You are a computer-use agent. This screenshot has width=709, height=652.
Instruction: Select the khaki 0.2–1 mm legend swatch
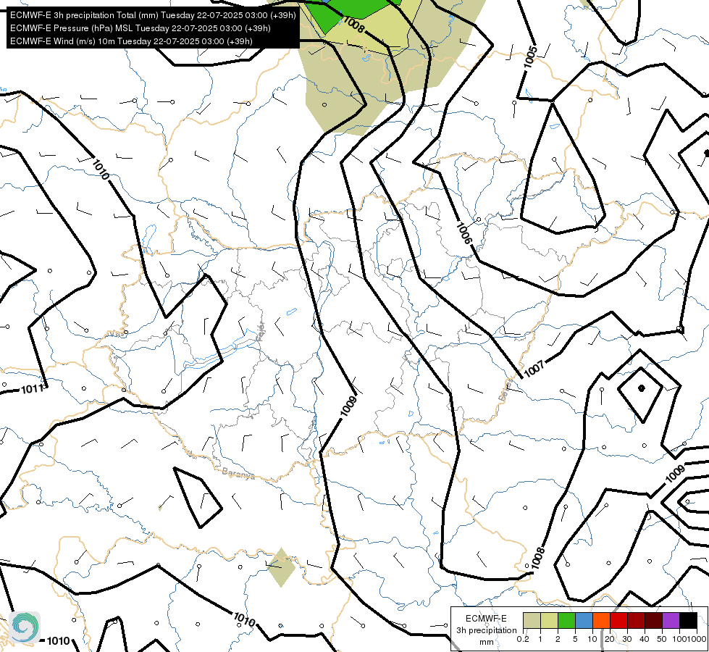pyautogui.click(x=532, y=620)
